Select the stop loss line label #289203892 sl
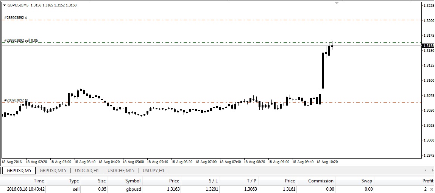 (x=16, y=18)
